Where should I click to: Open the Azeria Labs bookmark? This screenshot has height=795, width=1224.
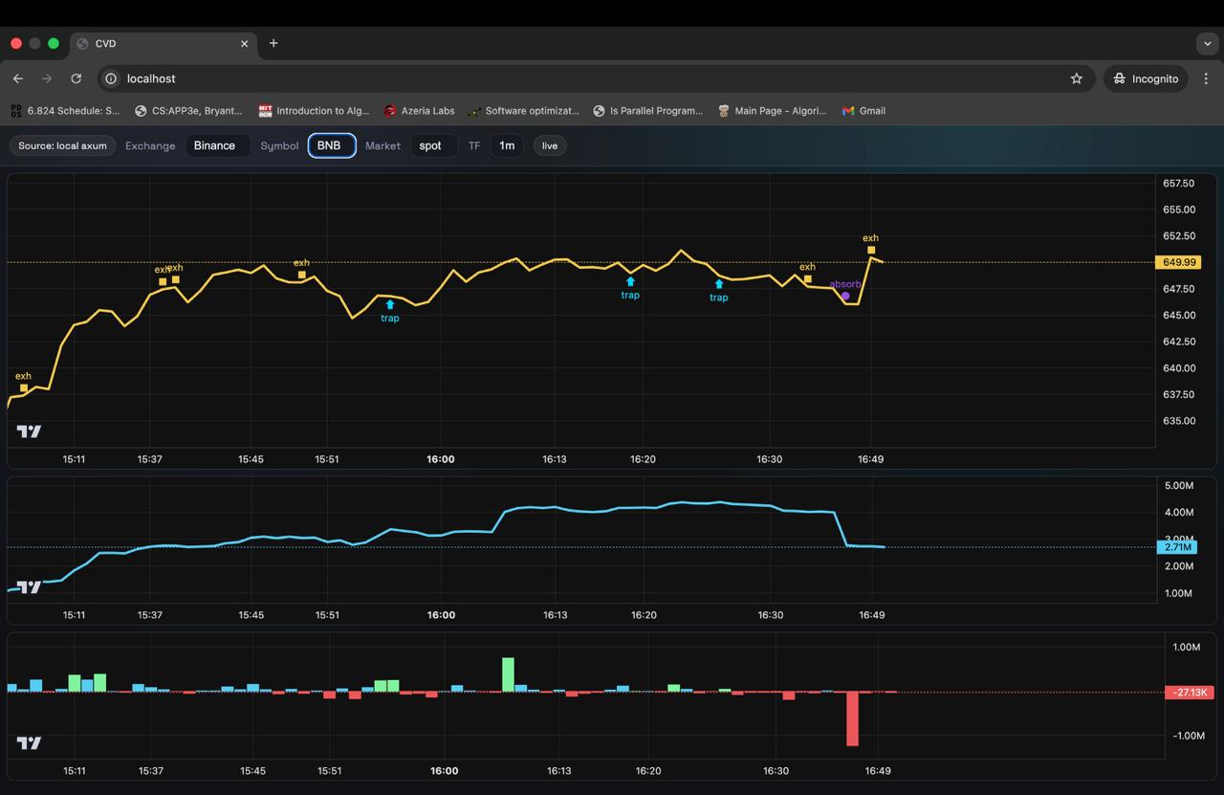[x=419, y=111]
